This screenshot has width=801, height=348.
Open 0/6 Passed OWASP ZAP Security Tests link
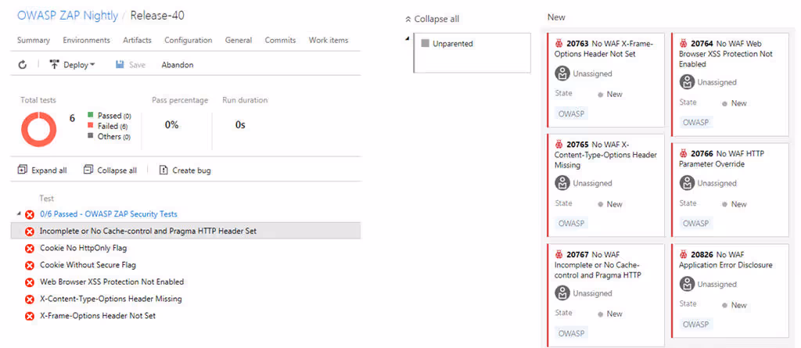click(x=109, y=214)
